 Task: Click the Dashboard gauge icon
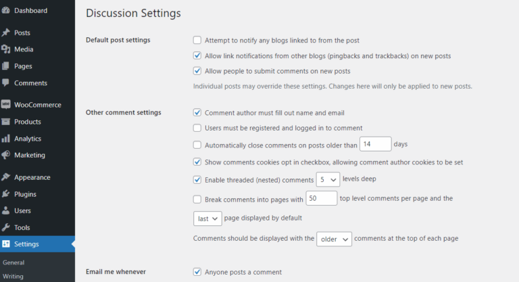6,11
